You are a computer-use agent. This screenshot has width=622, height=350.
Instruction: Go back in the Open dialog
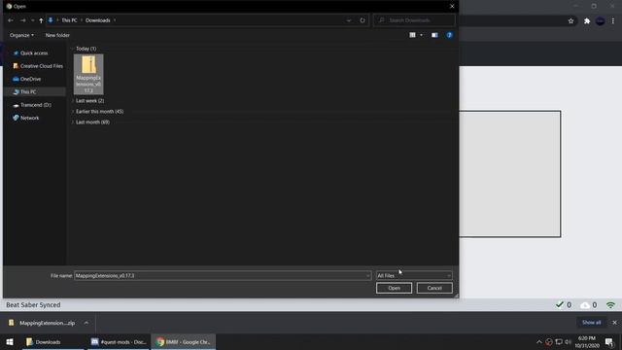pos(11,20)
